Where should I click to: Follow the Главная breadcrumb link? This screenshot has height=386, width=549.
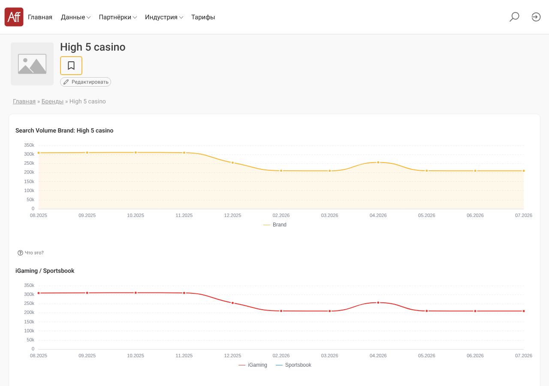(24, 102)
